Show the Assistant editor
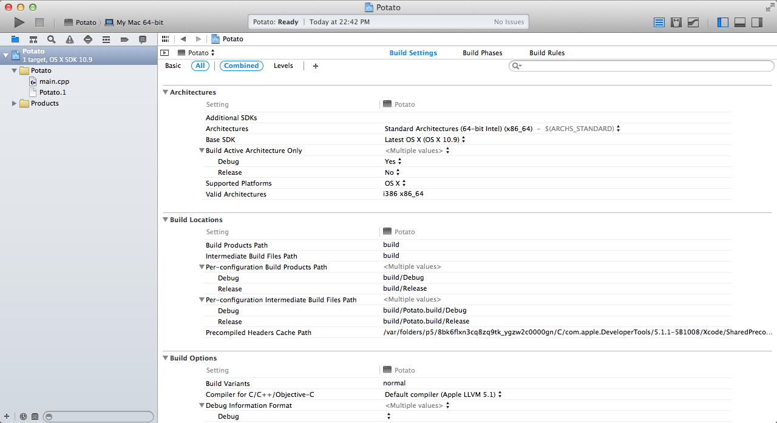The image size is (777, 423). point(676,22)
